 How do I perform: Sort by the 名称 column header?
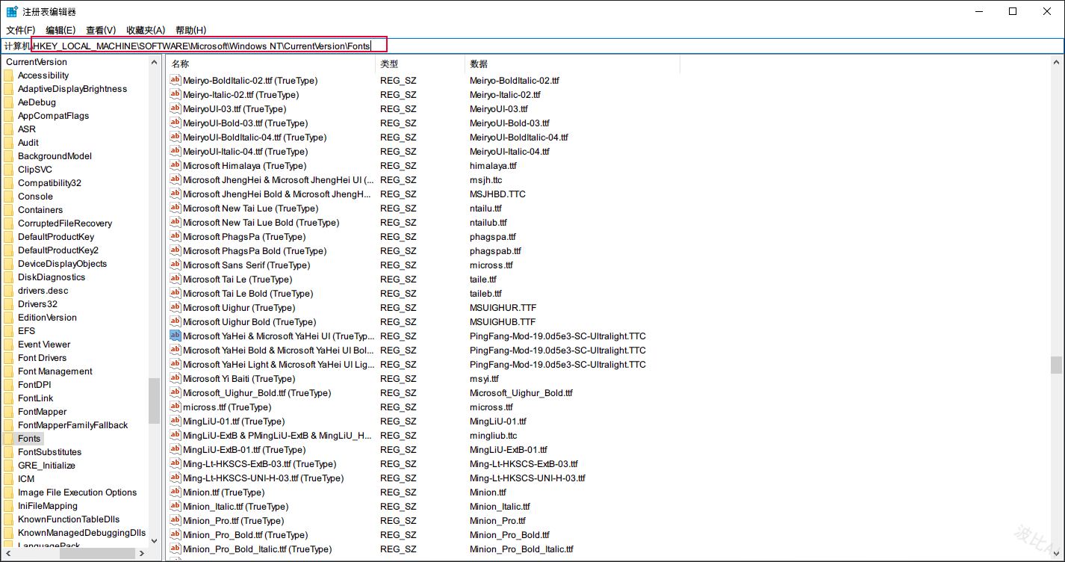270,64
